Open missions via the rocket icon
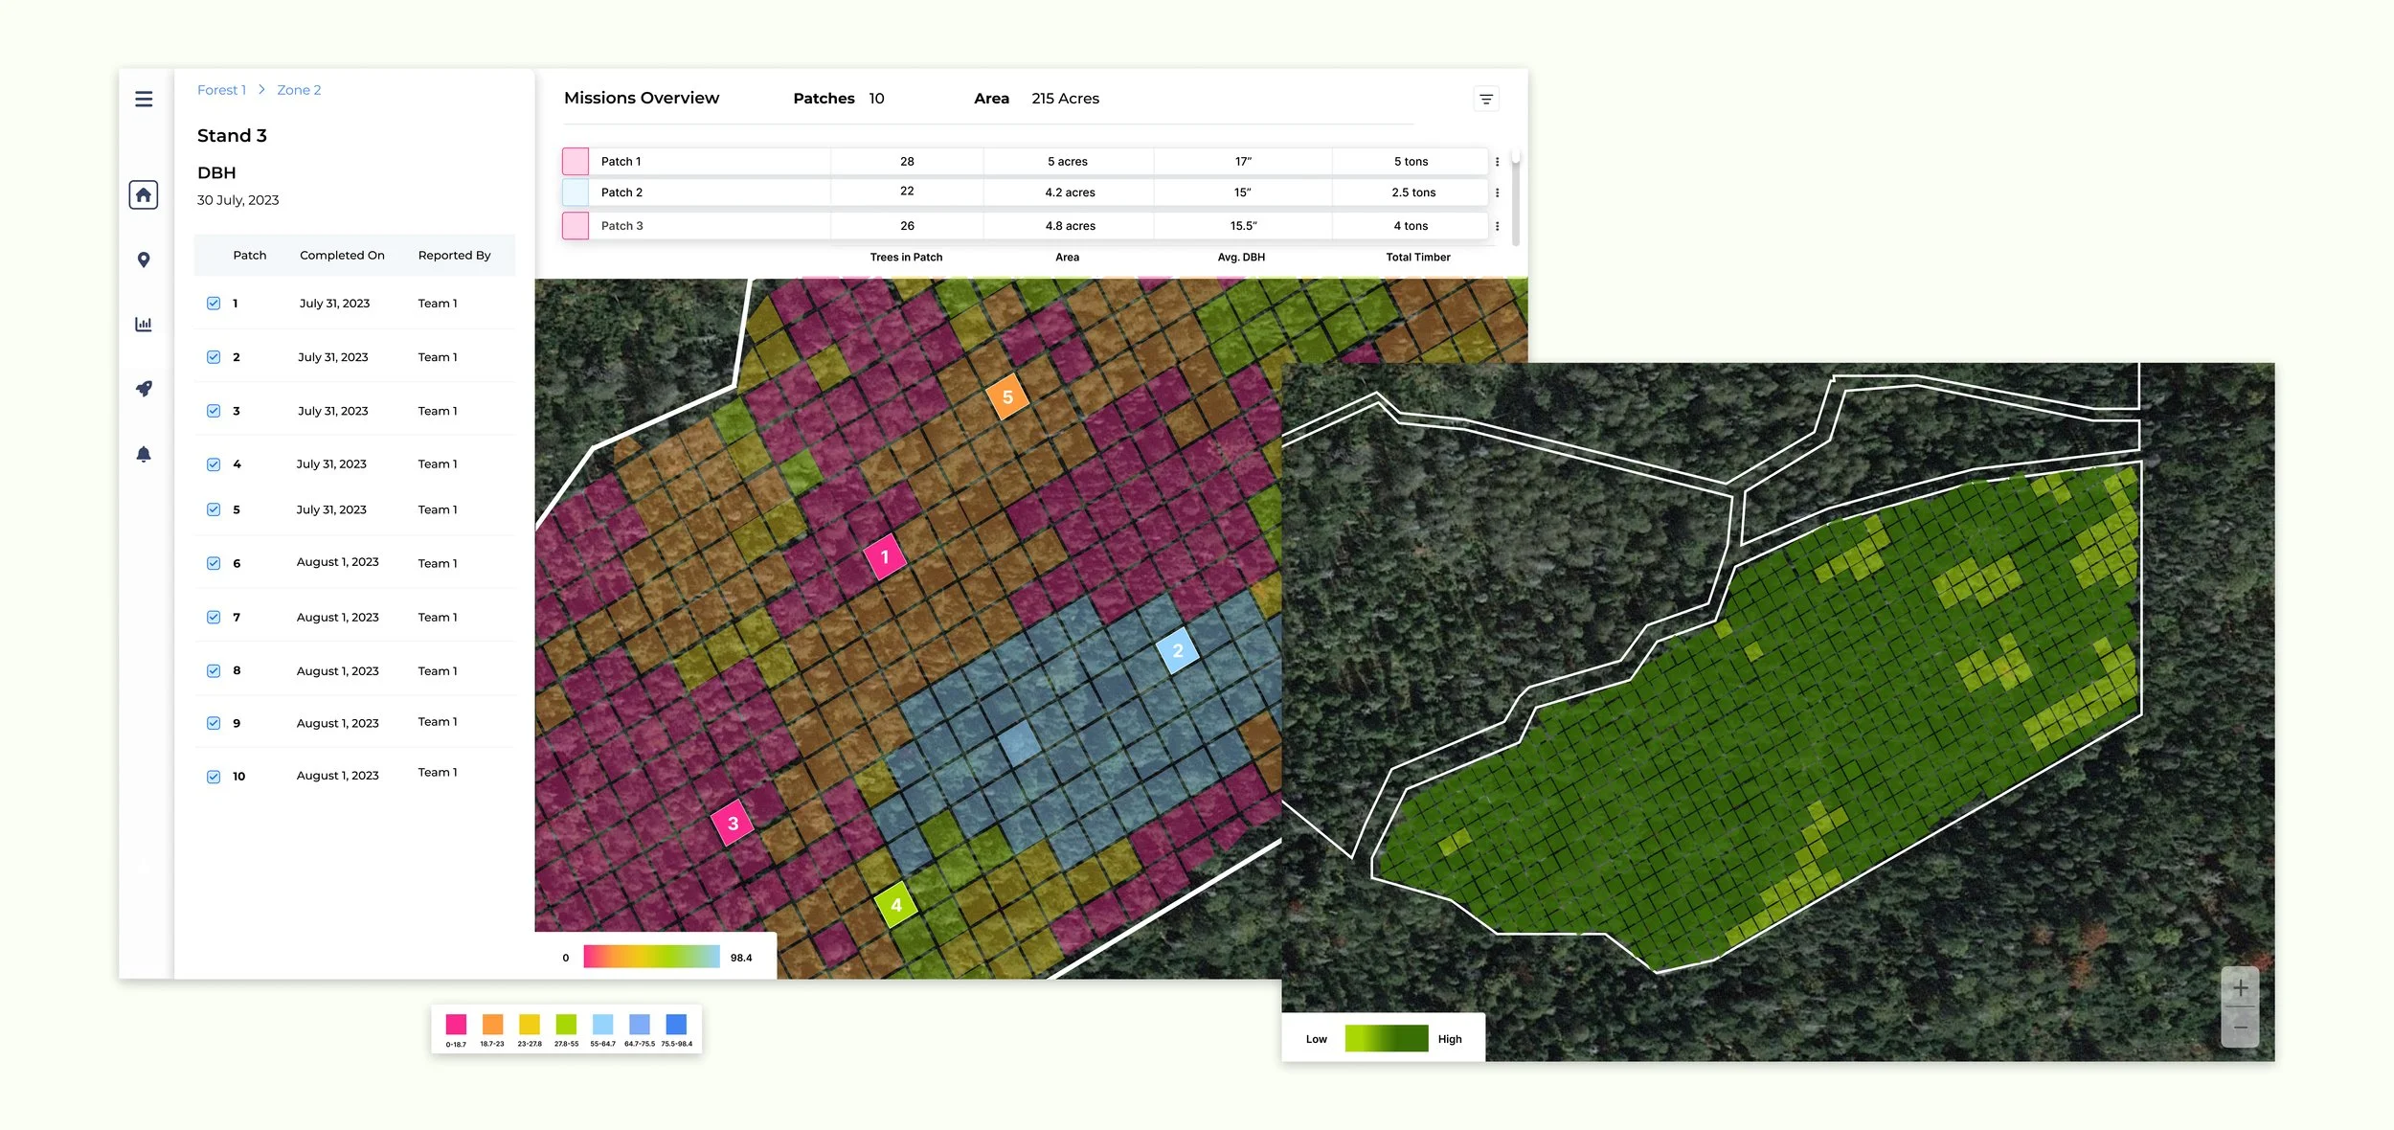Viewport: 2394px width, 1130px height. coord(144,389)
